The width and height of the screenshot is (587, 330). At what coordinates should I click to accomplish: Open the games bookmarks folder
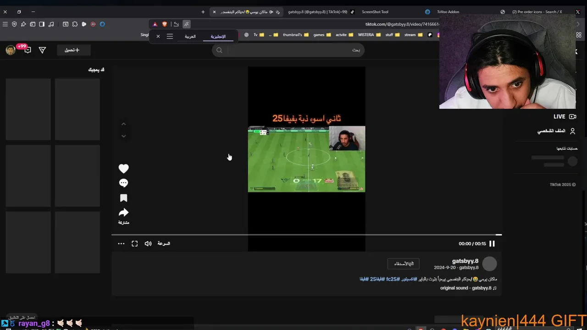tap(322, 35)
